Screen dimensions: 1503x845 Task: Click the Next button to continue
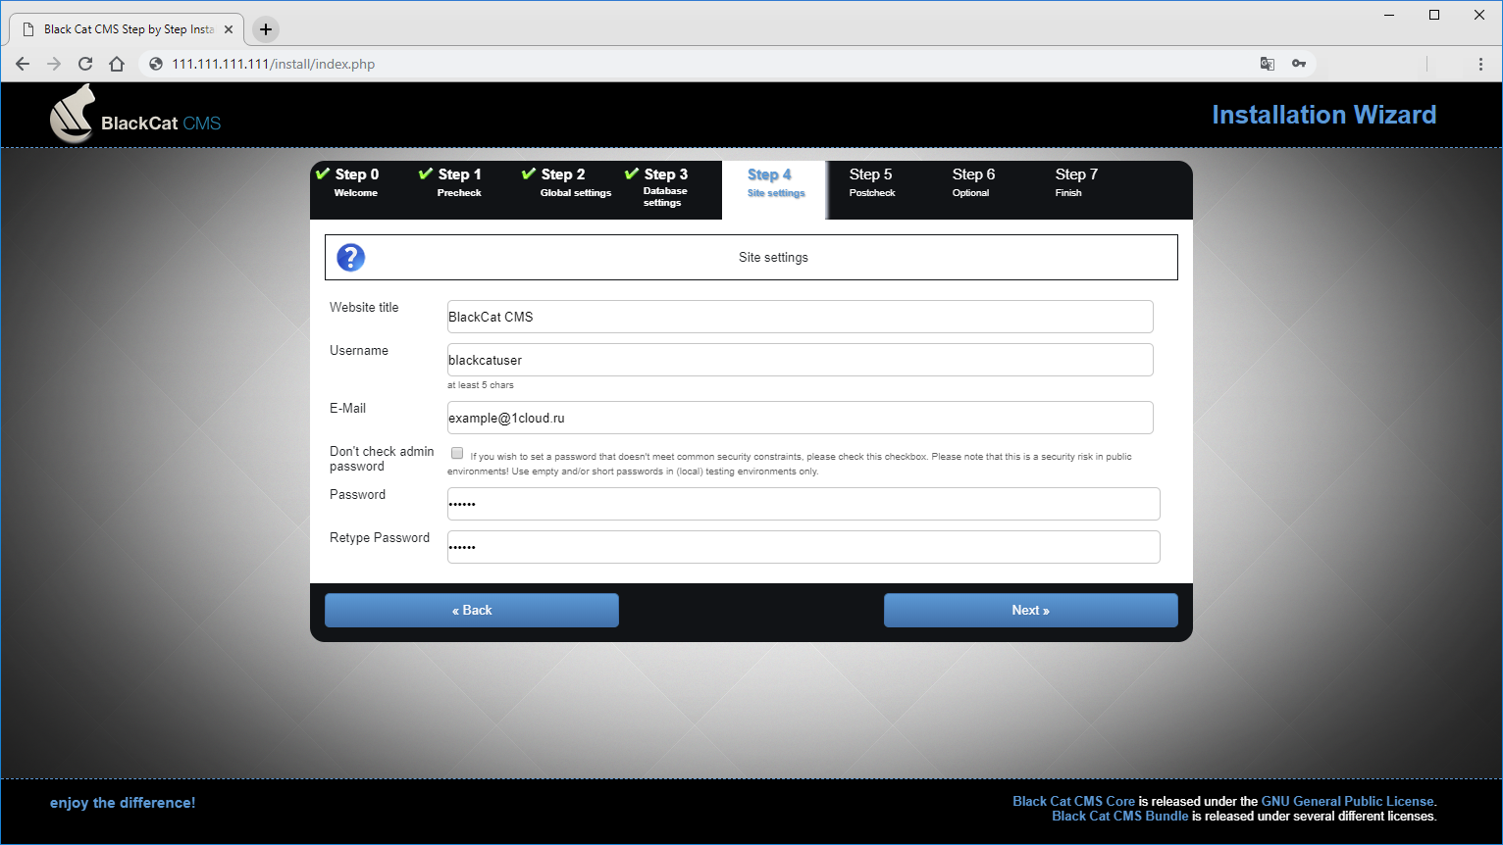click(1030, 610)
